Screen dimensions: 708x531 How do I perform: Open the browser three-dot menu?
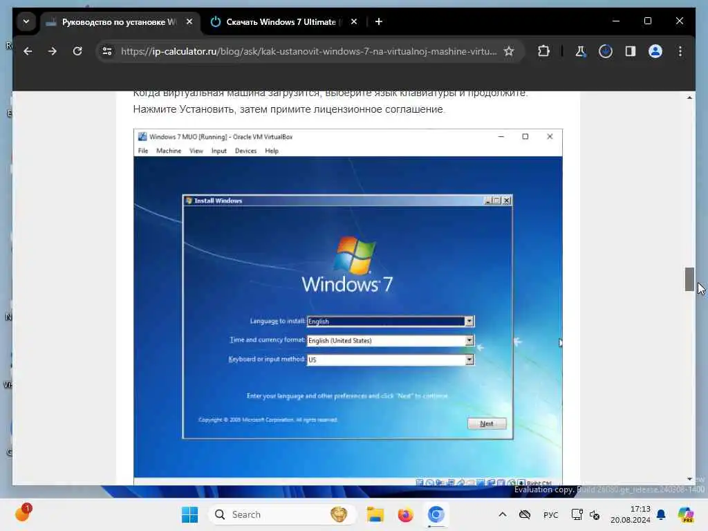click(x=680, y=51)
